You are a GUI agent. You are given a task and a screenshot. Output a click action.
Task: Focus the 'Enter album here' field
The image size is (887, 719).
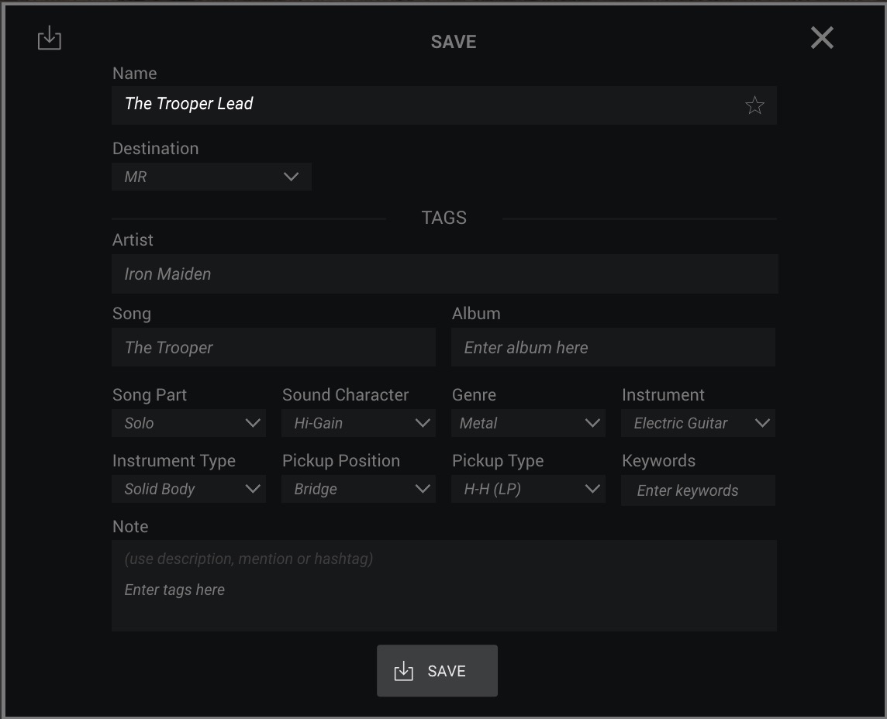pyautogui.click(x=613, y=347)
